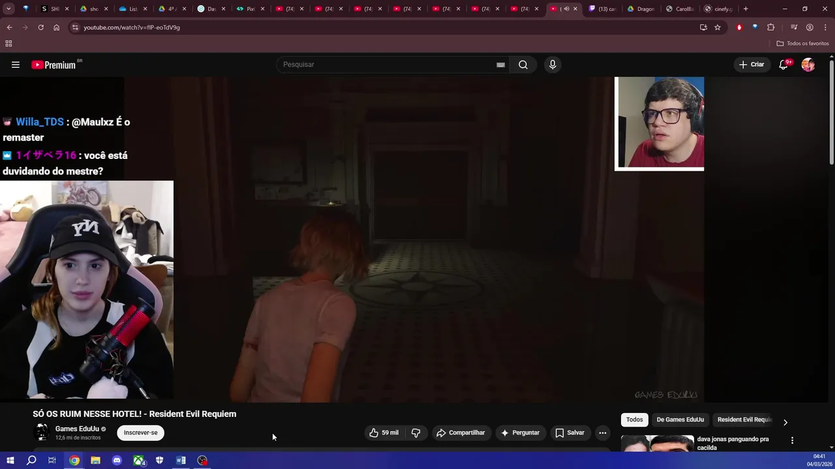The image size is (835, 469).
Task: Select the 'Todos' filter chip
Action: [x=634, y=419]
